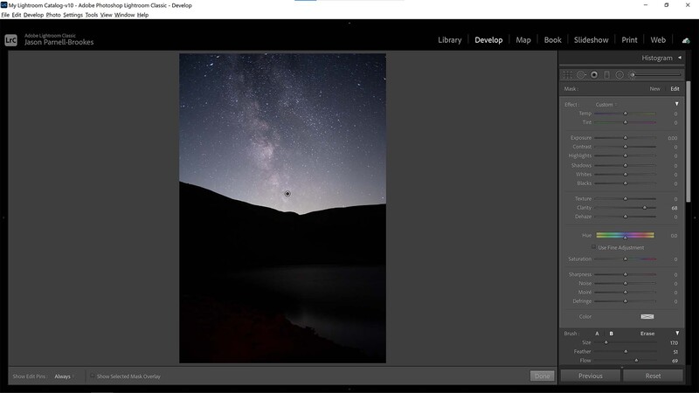
Task: Enable Use Fine Adjustment checkbox
Action: (x=593, y=247)
